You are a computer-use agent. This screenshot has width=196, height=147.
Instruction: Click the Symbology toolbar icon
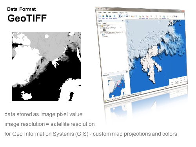pos(151,17)
